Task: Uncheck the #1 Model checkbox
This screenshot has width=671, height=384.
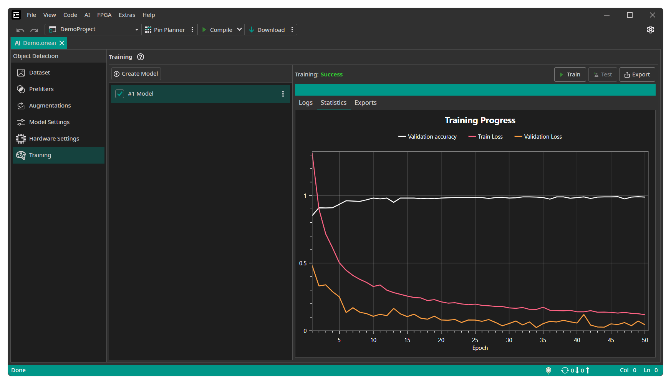Action: [120, 94]
